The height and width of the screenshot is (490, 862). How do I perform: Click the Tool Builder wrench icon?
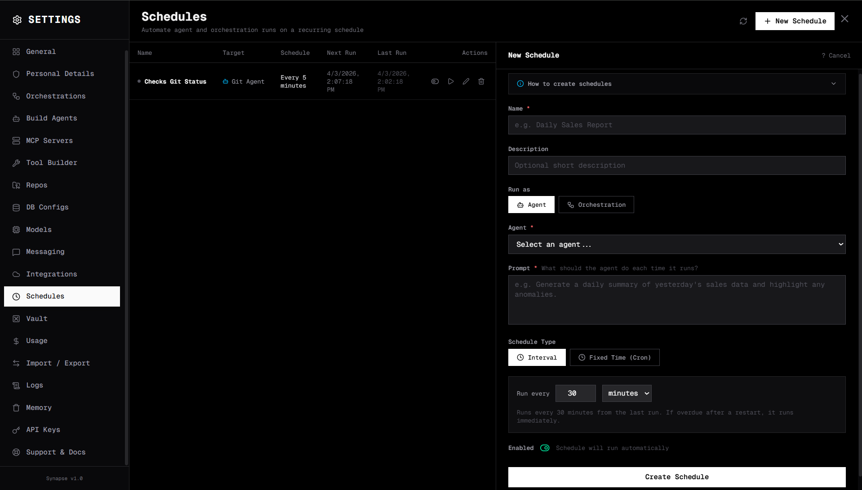tap(16, 163)
